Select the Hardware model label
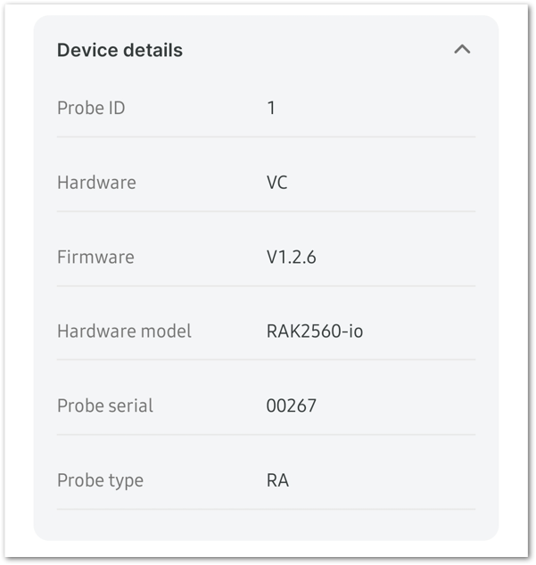536x565 pixels. 124,331
